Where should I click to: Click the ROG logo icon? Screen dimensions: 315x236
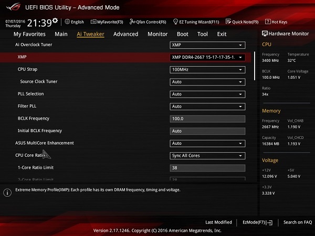tap(13, 7)
